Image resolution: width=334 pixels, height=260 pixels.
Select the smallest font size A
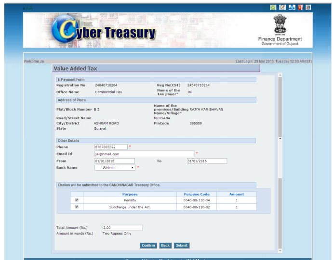point(24,9)
